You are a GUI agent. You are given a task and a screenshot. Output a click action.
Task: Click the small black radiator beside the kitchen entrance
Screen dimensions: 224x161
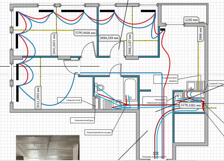pos(162,30)
